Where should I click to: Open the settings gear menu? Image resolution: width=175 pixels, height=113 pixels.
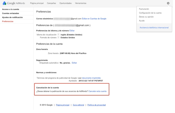[168, 3]
